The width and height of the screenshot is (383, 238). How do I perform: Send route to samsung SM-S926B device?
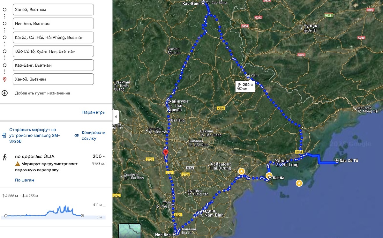pos(34,135)
